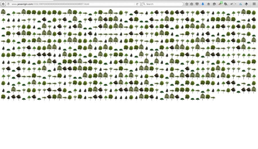
Task: Open the Firefox hamburger menu
Action: click(x=254, y=4)
